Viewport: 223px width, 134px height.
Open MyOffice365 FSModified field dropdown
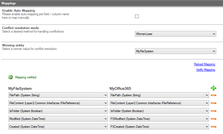pos(159,119)
